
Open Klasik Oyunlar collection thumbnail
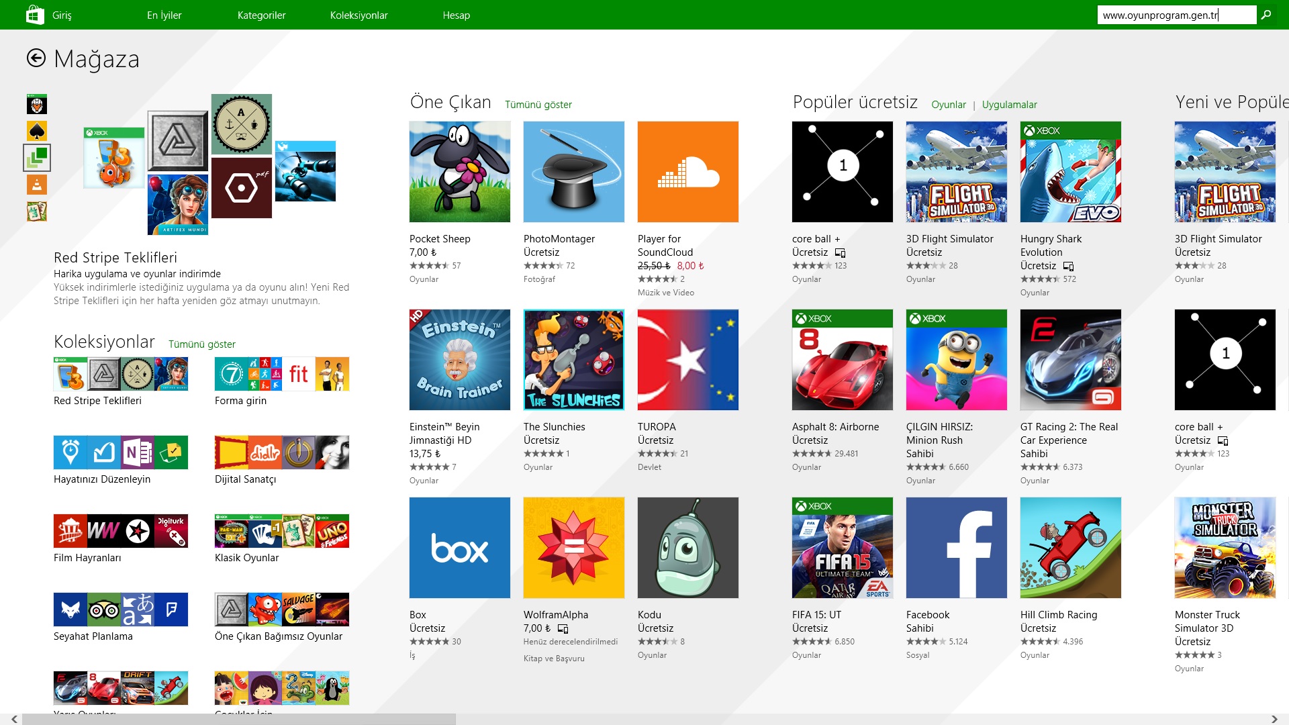point(282,531)
